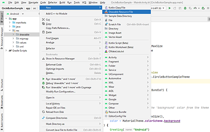Expand the manifests folder in tree
Viewport: 210px width, 132px height.
(x=10, y=23)
